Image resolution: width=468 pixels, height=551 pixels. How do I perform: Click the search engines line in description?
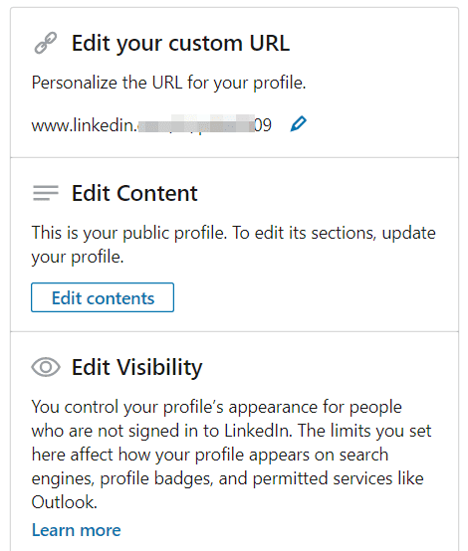point(210,455)
